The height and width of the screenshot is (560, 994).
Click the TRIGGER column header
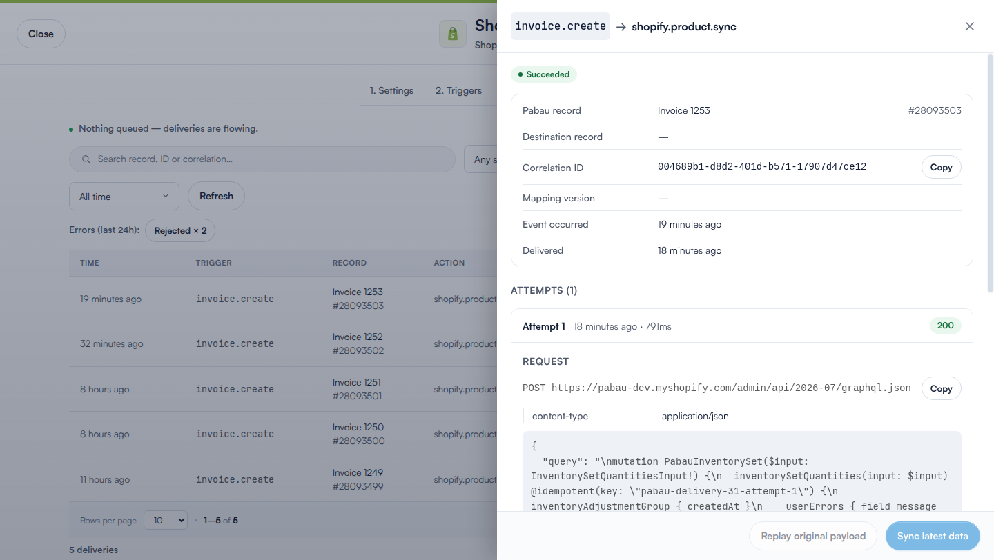(214, 263)
